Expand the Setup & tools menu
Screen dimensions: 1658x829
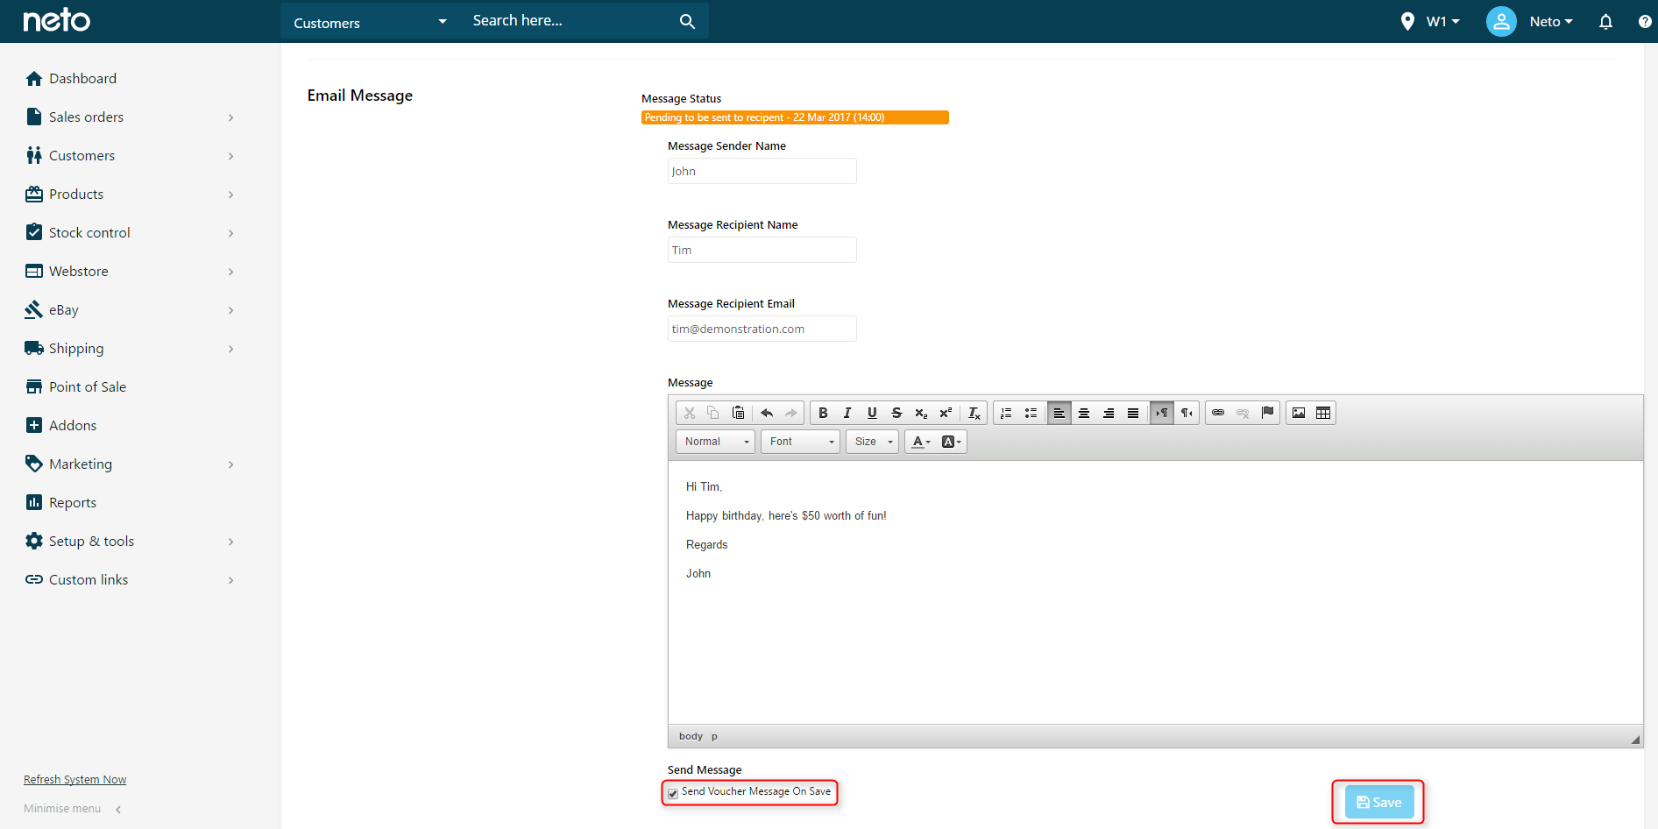coord(91,541)
